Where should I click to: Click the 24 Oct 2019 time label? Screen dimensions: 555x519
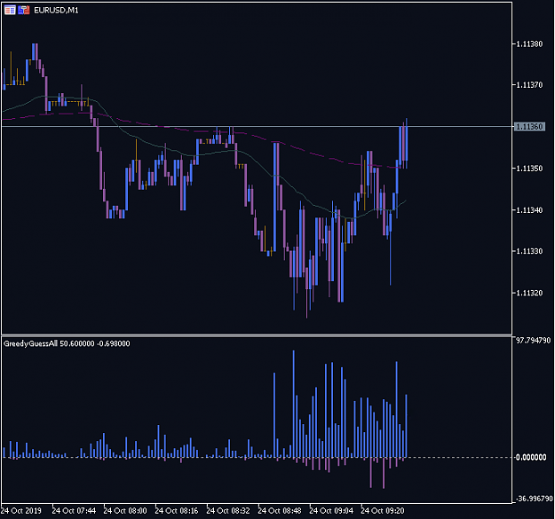21,511
